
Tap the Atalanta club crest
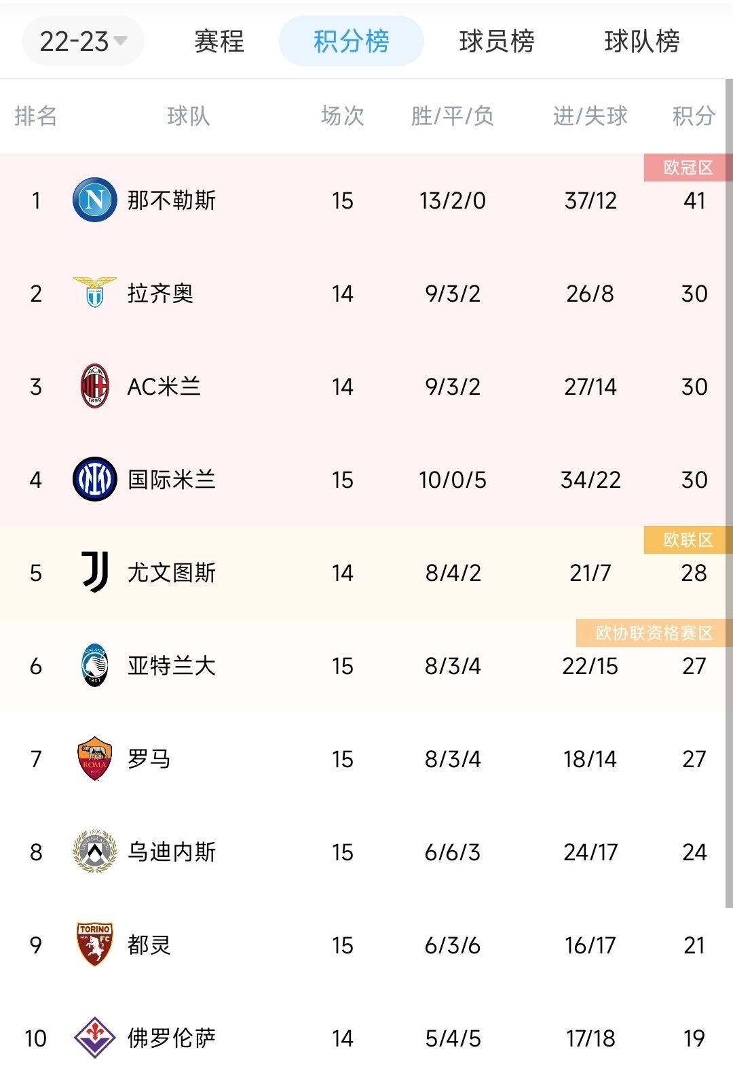pos(95,665)
